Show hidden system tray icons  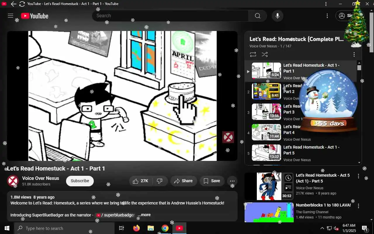coord(322,228)
